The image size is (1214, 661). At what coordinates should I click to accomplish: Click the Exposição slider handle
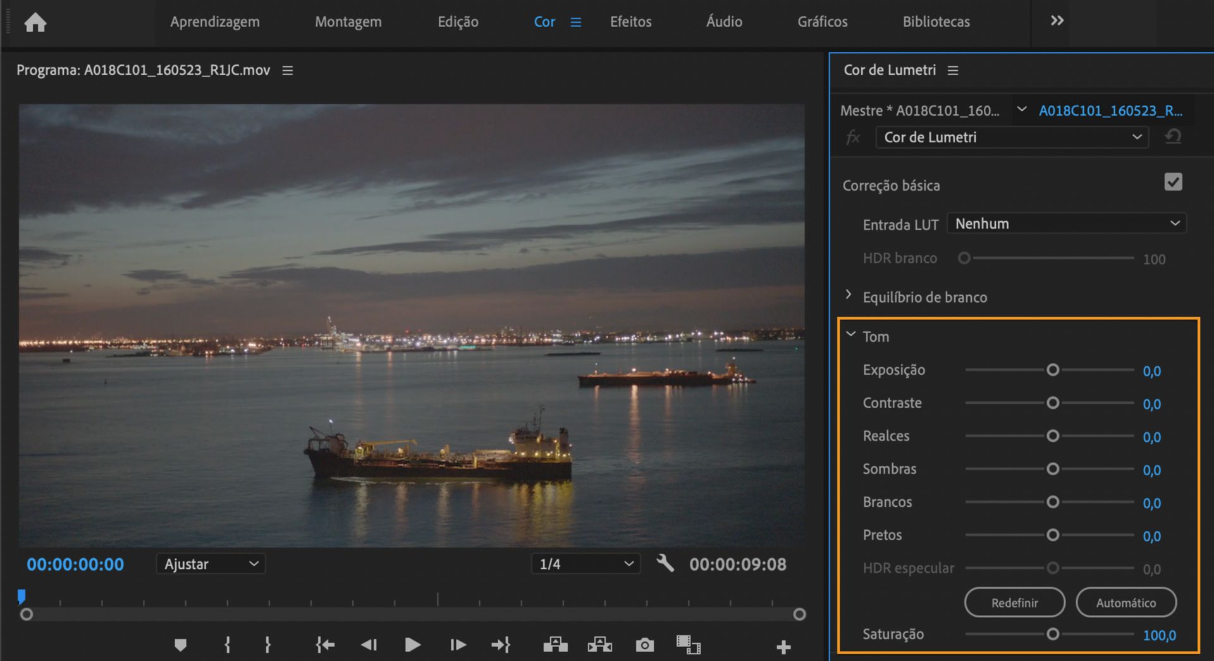pos(1053,370)
